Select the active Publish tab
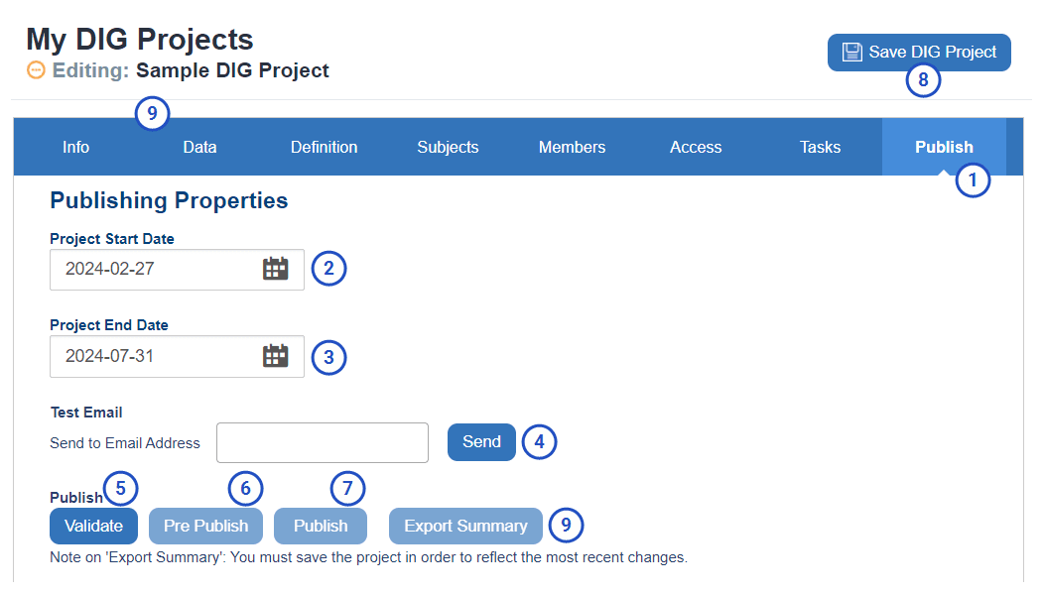 (944, 147)
